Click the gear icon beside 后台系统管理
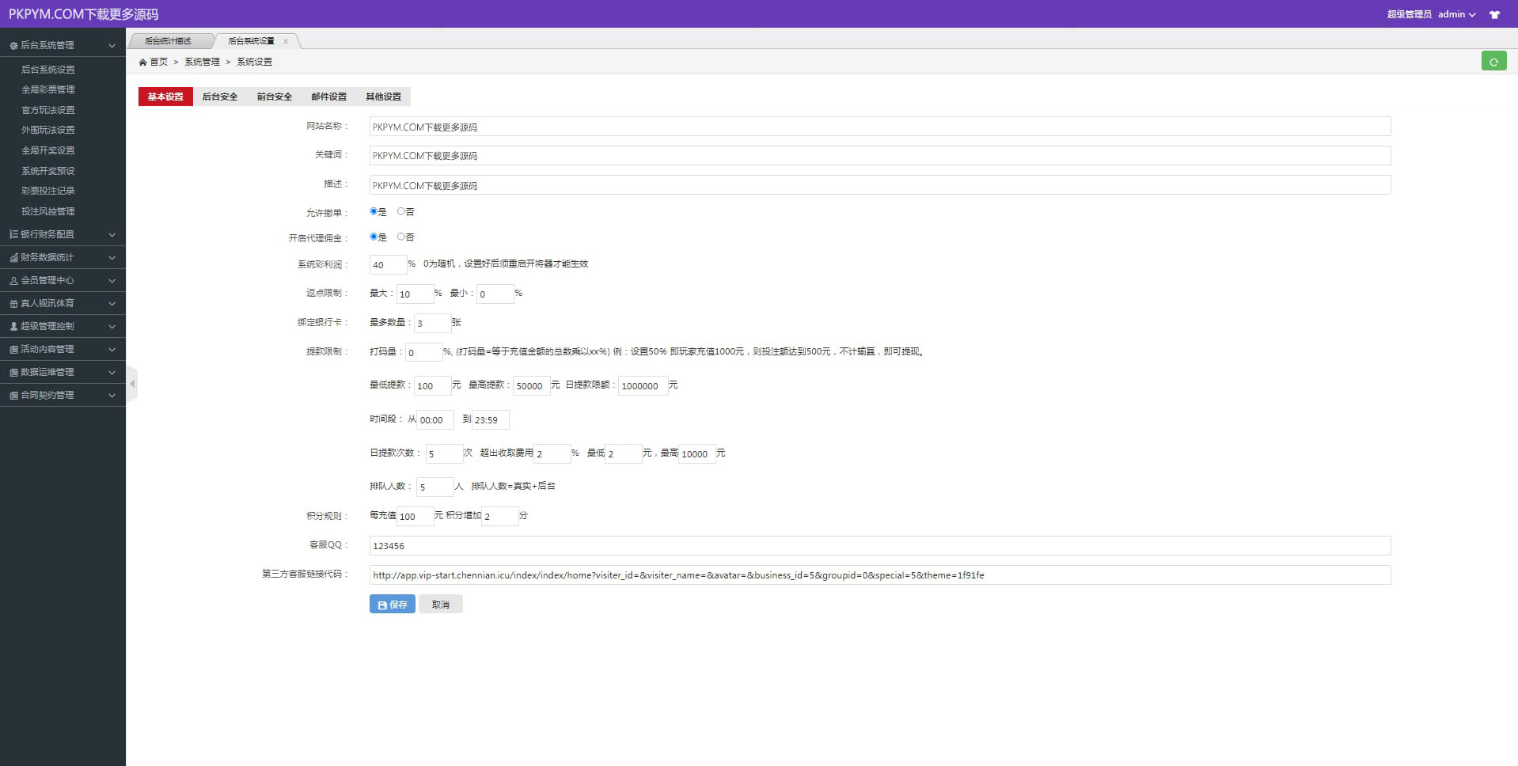 pyautogui.click(x=13, y=46)
